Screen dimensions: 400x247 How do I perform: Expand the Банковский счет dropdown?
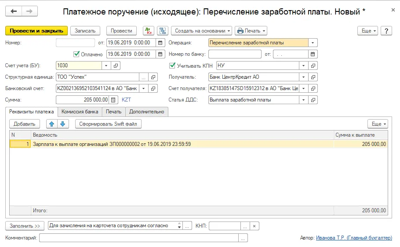(144, 88)
